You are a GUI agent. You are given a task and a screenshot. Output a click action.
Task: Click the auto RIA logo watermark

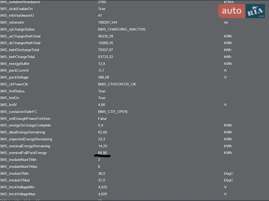pos(241,11)
